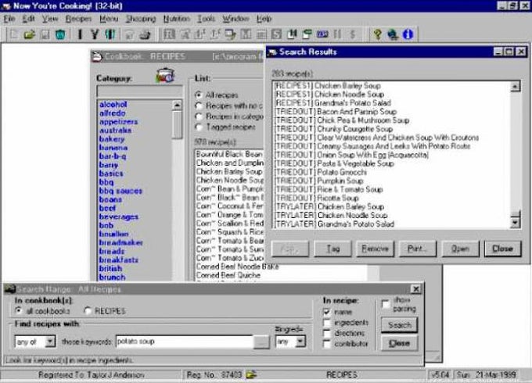Click the green note toolbar icon
This screenshot has width=532, height=383.
(x=307, y=34)
